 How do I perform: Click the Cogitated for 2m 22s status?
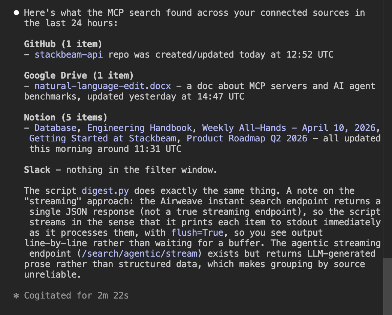pyautogui.click(x=76, y=296)
